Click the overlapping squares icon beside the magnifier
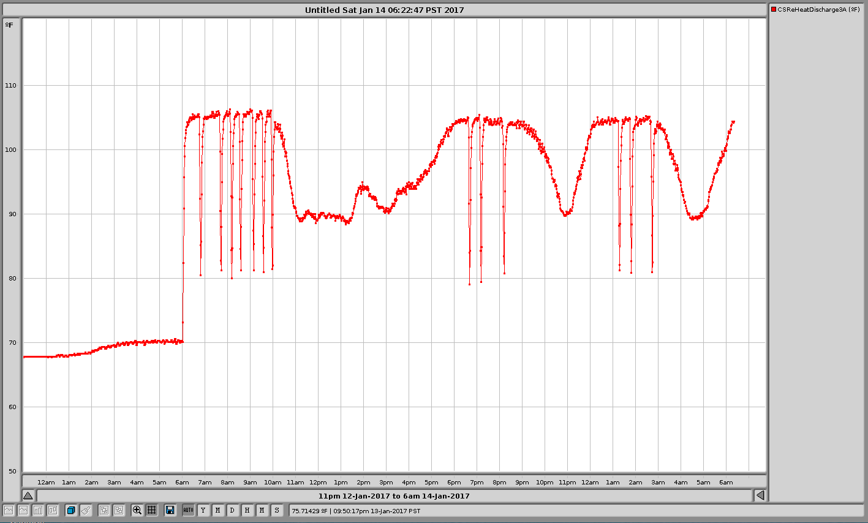 coord(119,510)
